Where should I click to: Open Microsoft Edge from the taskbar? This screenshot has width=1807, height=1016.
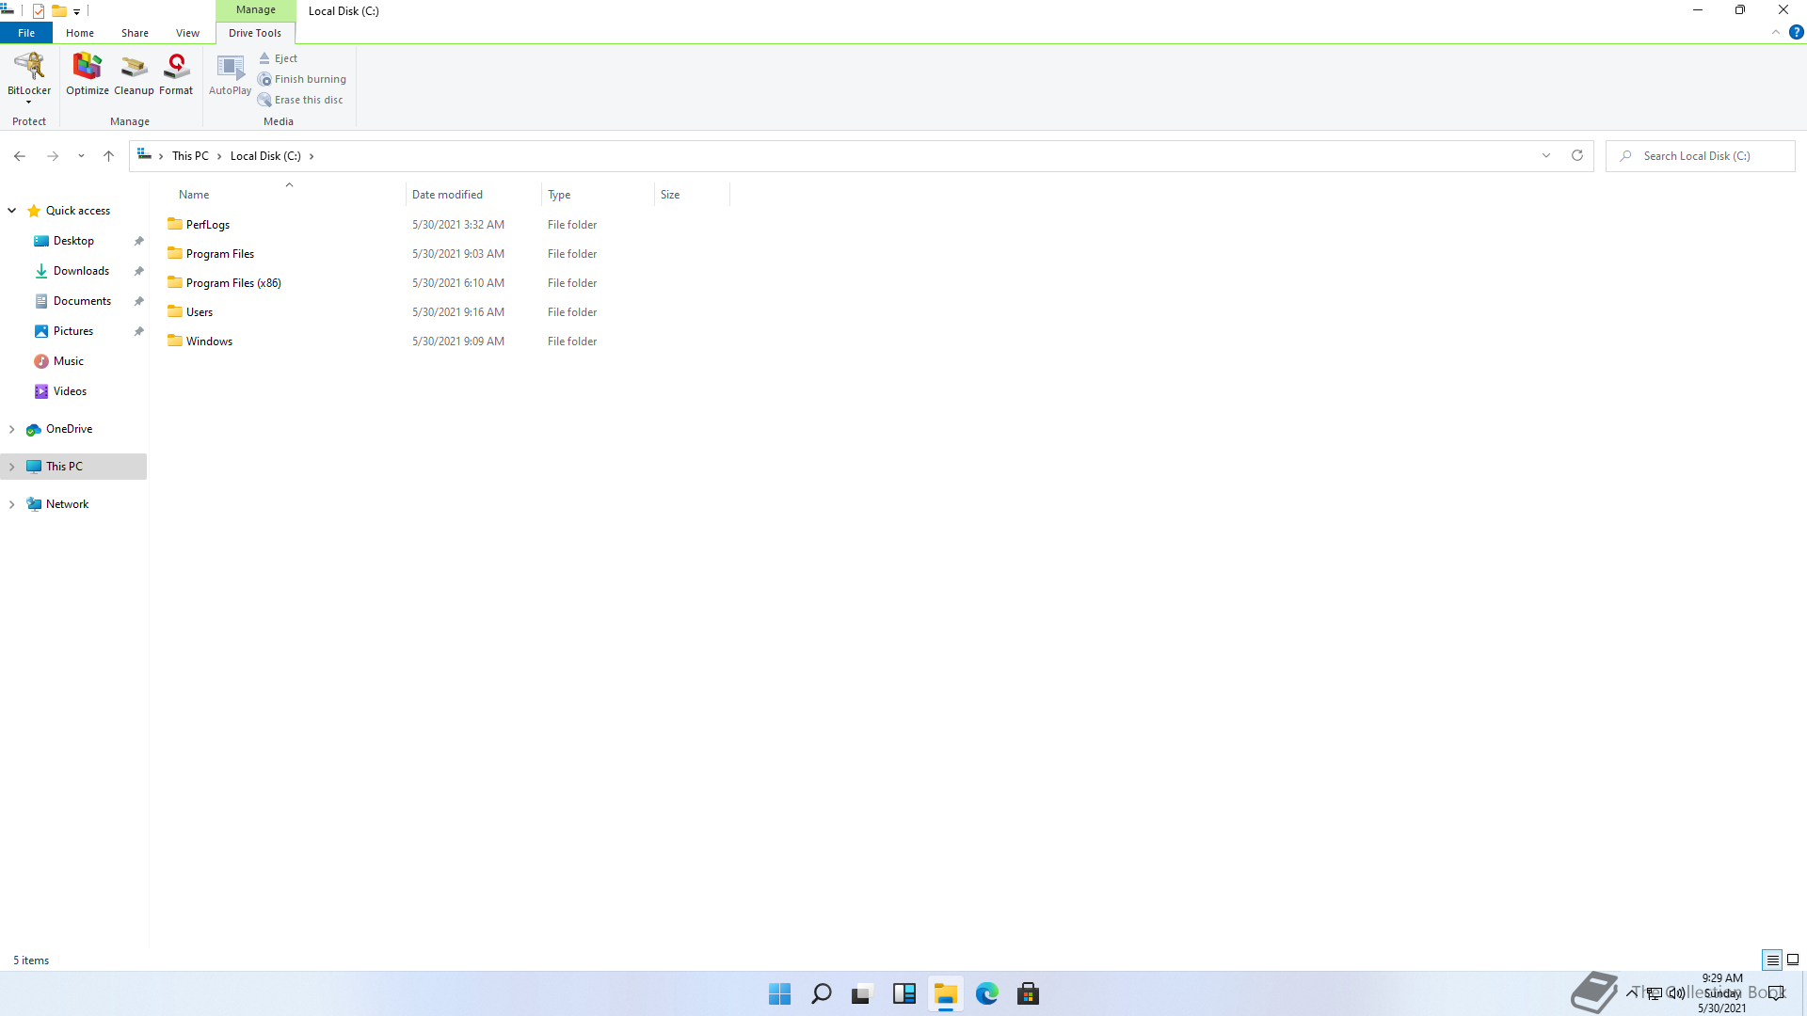986,993
